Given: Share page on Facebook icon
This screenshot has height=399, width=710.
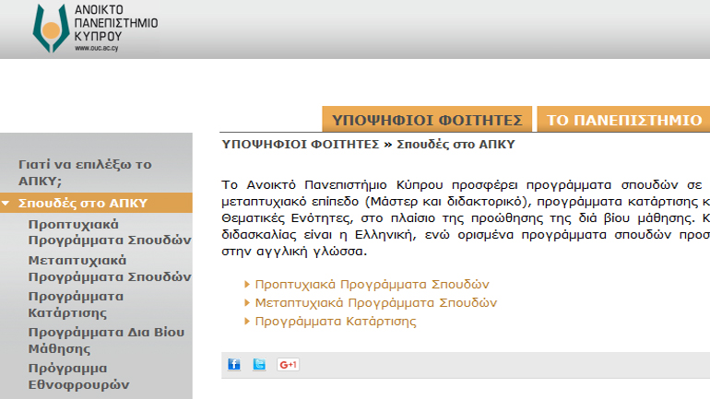Looking at the screenshot, I should [x=234, y=364].
